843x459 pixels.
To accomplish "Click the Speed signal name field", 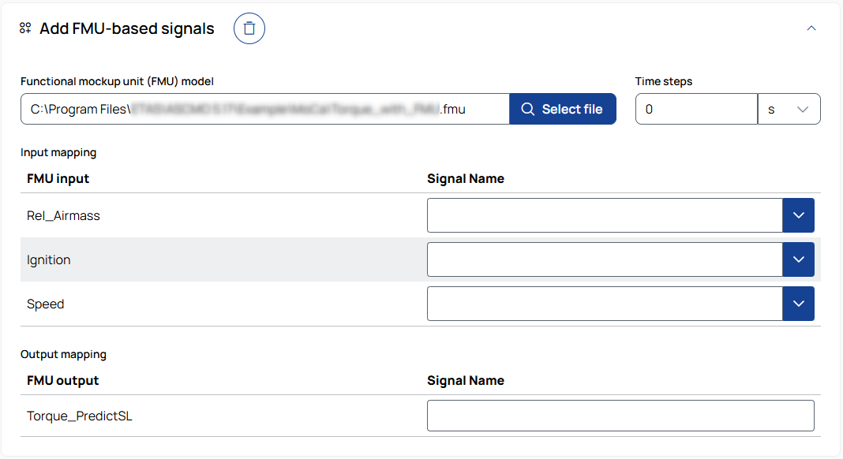I will 605,304.
